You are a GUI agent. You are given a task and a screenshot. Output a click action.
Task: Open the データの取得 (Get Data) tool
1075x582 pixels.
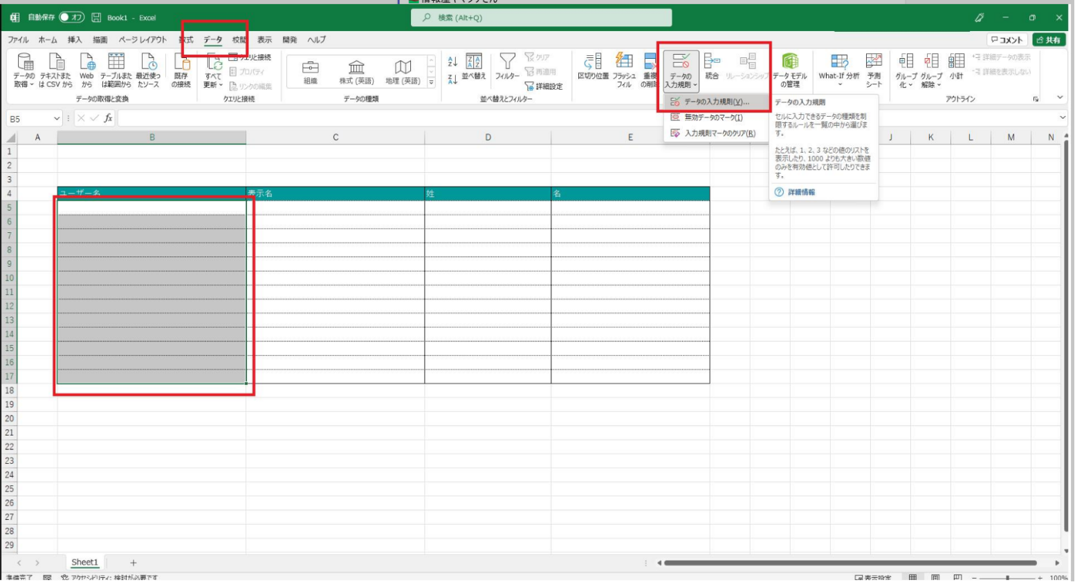[x=24, y=71]
